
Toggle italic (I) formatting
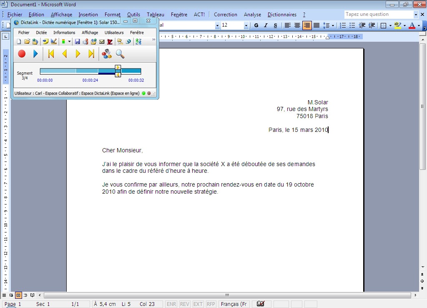tap(266, 25)
